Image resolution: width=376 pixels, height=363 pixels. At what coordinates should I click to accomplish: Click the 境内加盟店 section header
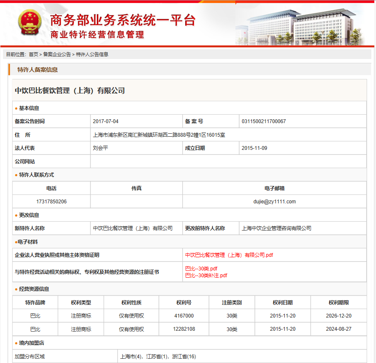(x=31, y=343)
